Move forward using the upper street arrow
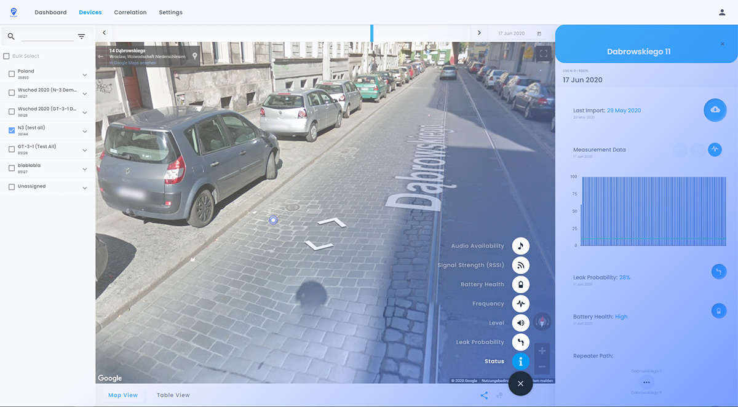Screen dimensions: 738x407 coord(332,222)
